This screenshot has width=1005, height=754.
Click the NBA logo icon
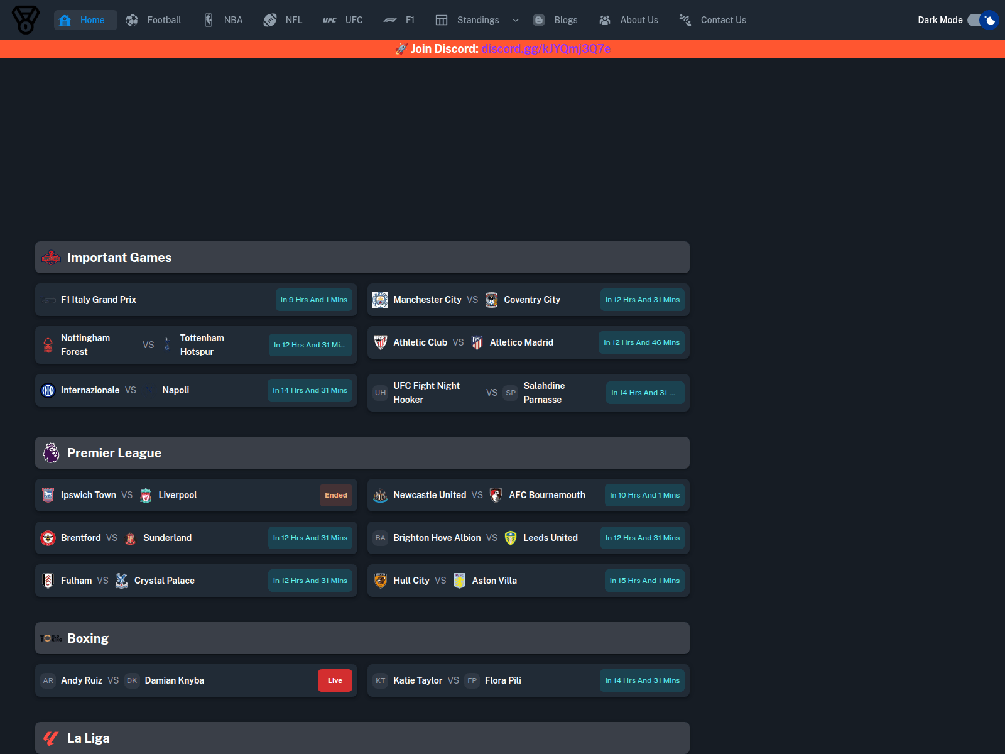pos(209,20)
